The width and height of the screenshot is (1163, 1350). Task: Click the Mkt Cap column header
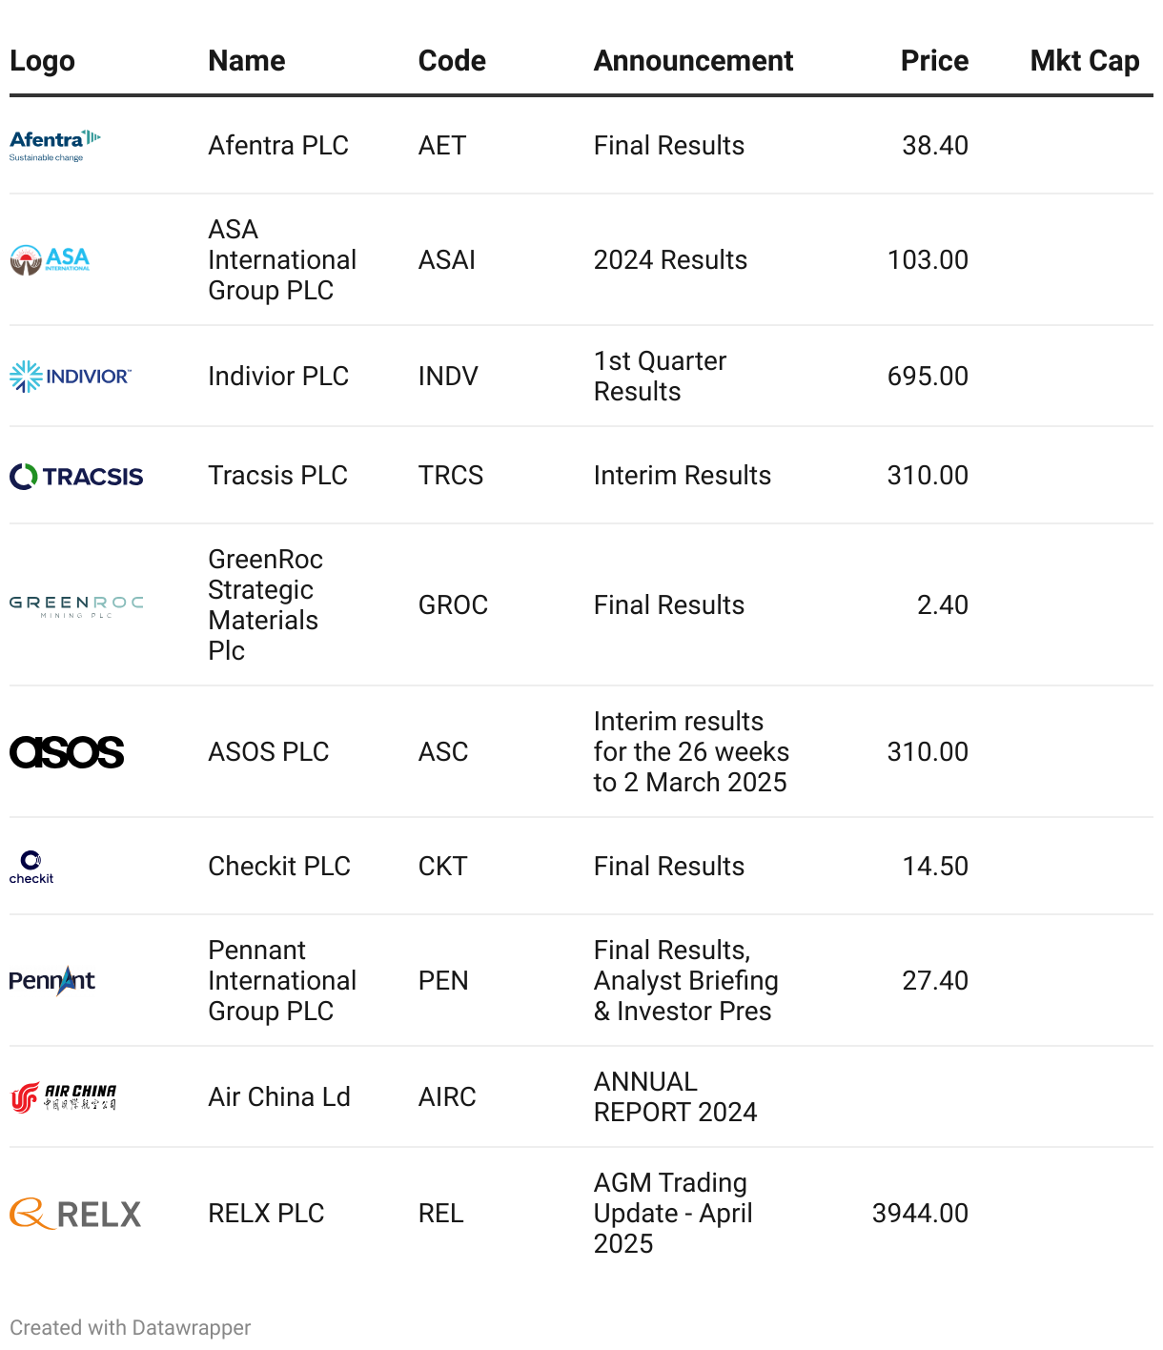tap(1085, 61)
